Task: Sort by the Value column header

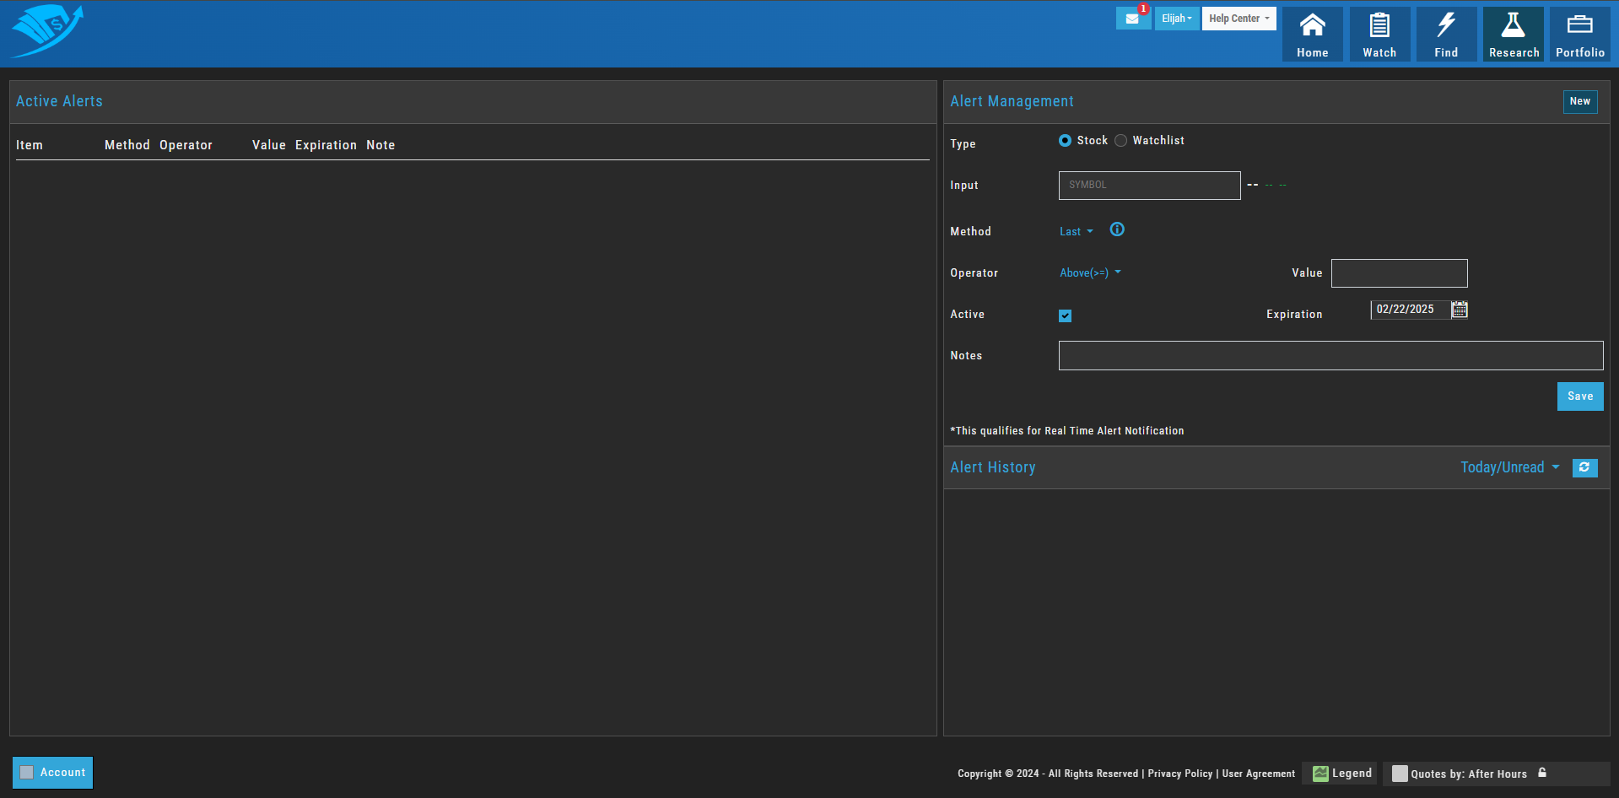Action: pyautogui.click(x=269, y=145)
